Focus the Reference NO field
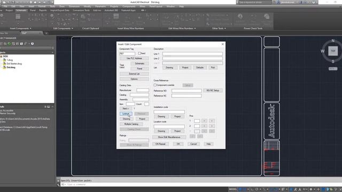 (186, 91)
